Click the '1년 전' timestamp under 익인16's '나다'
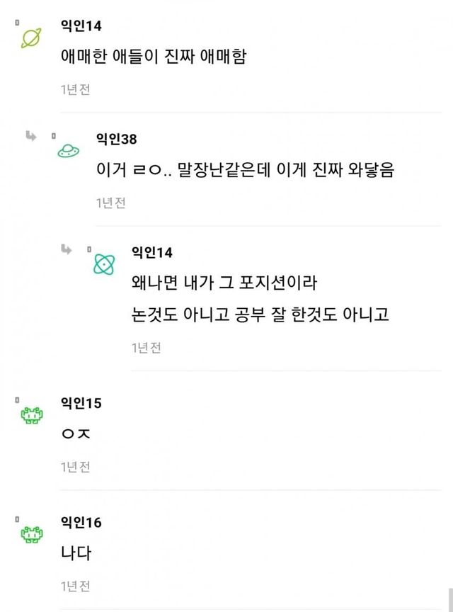 [x=76, y=586]
